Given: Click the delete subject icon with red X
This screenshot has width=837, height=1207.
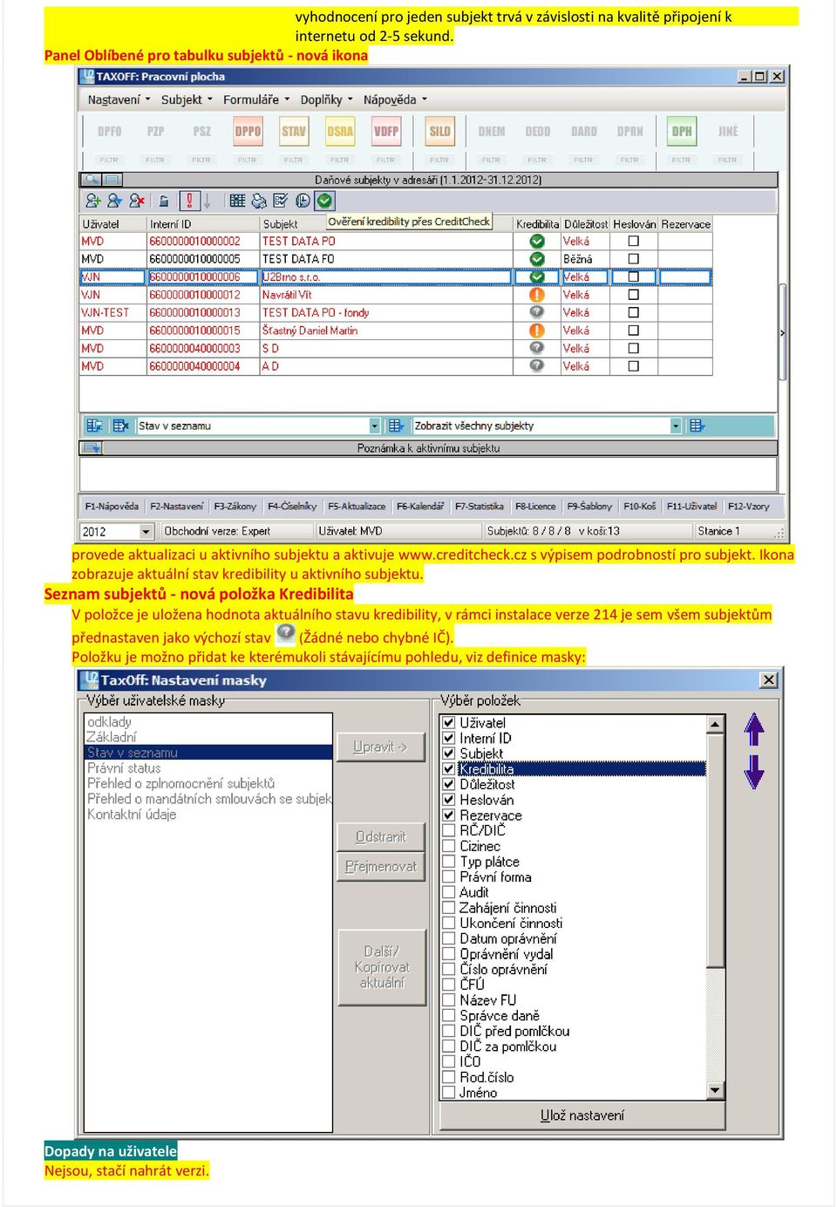Looking at the screenshot, I should click(136, 201).
